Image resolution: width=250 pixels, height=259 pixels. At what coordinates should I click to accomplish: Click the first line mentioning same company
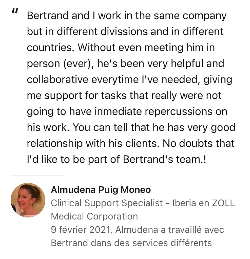coord(127,16)
